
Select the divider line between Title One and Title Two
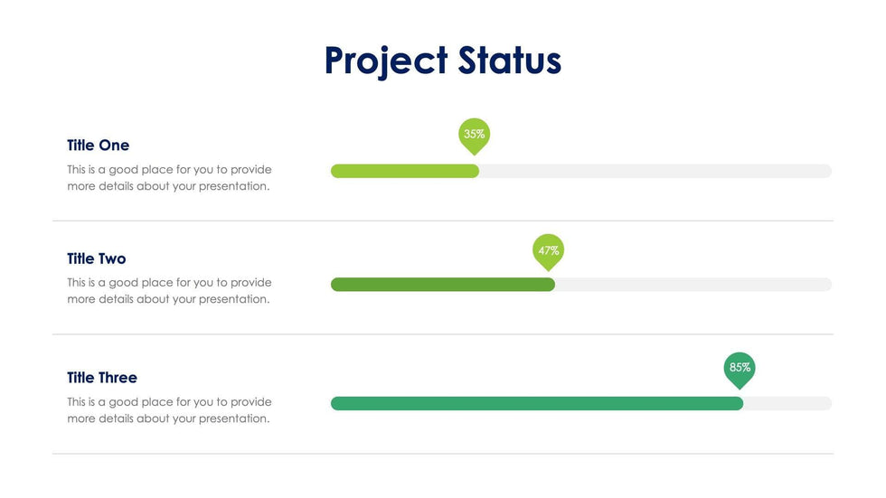click(x=442, y=221)
